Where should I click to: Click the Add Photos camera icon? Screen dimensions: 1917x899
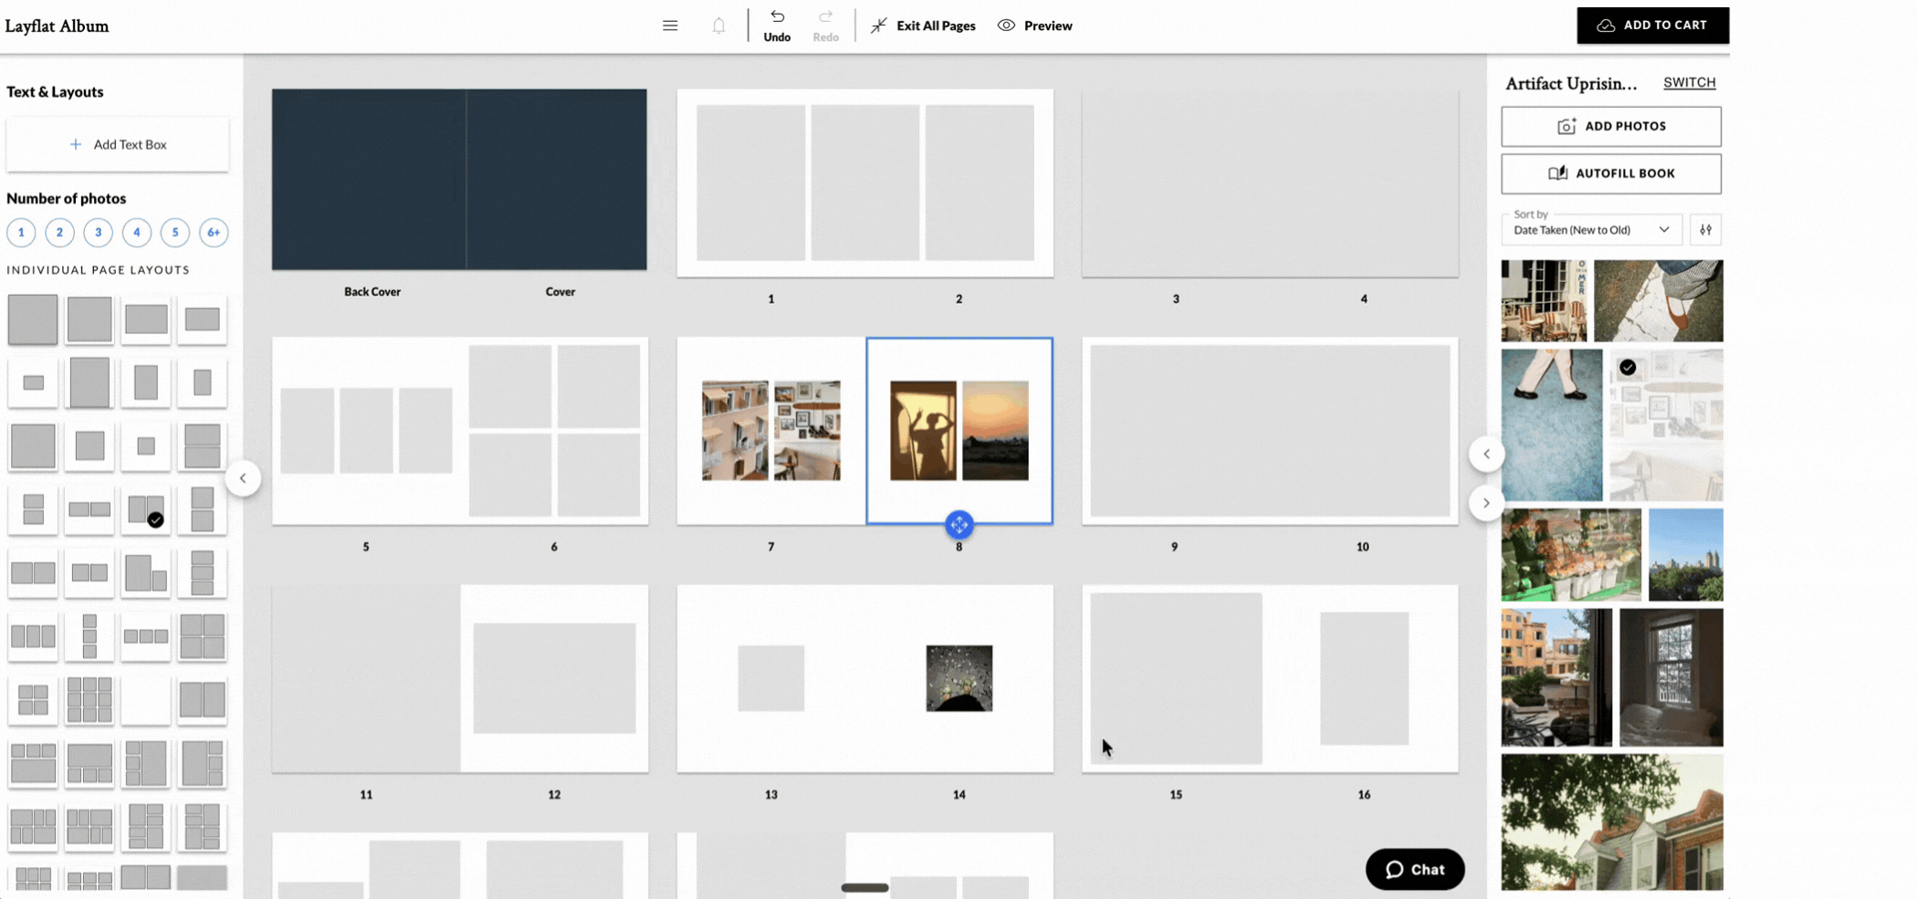1567,126
